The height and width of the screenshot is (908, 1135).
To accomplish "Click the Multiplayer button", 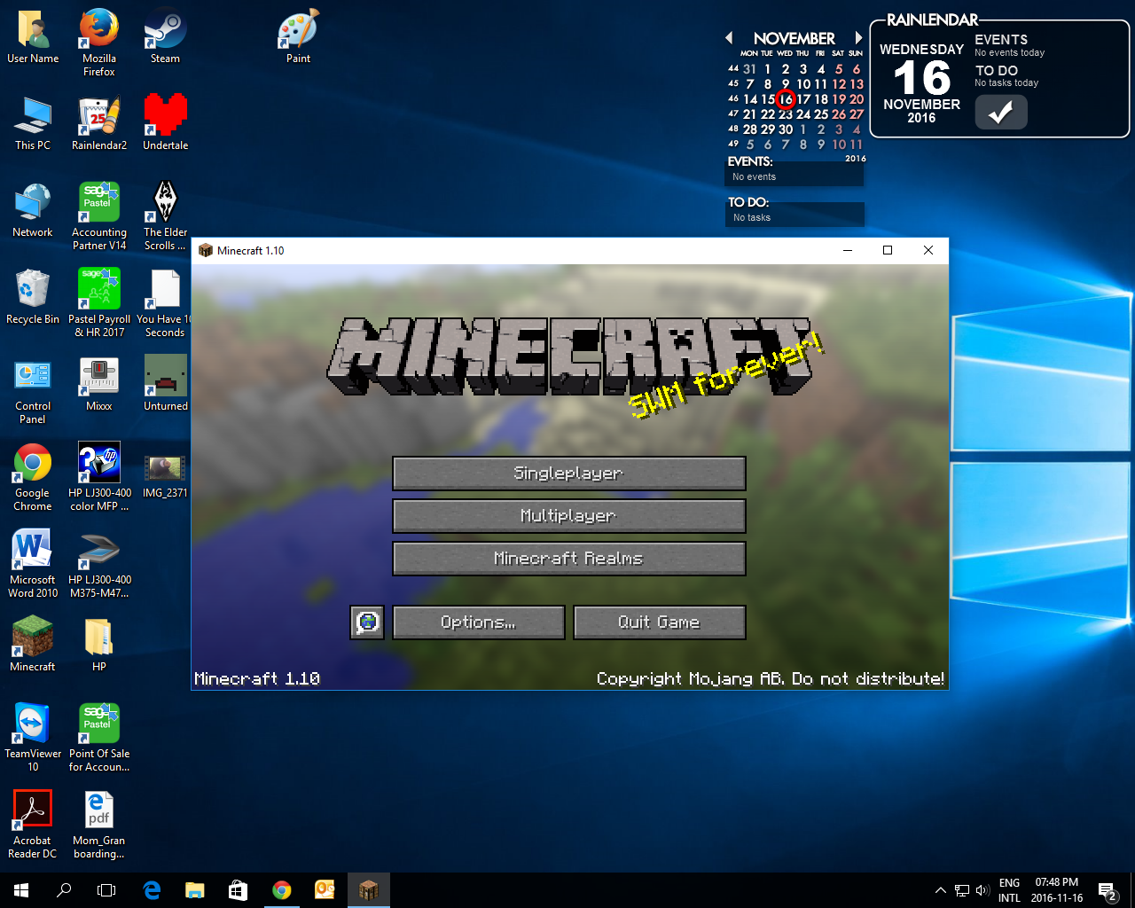I will 568,516.
